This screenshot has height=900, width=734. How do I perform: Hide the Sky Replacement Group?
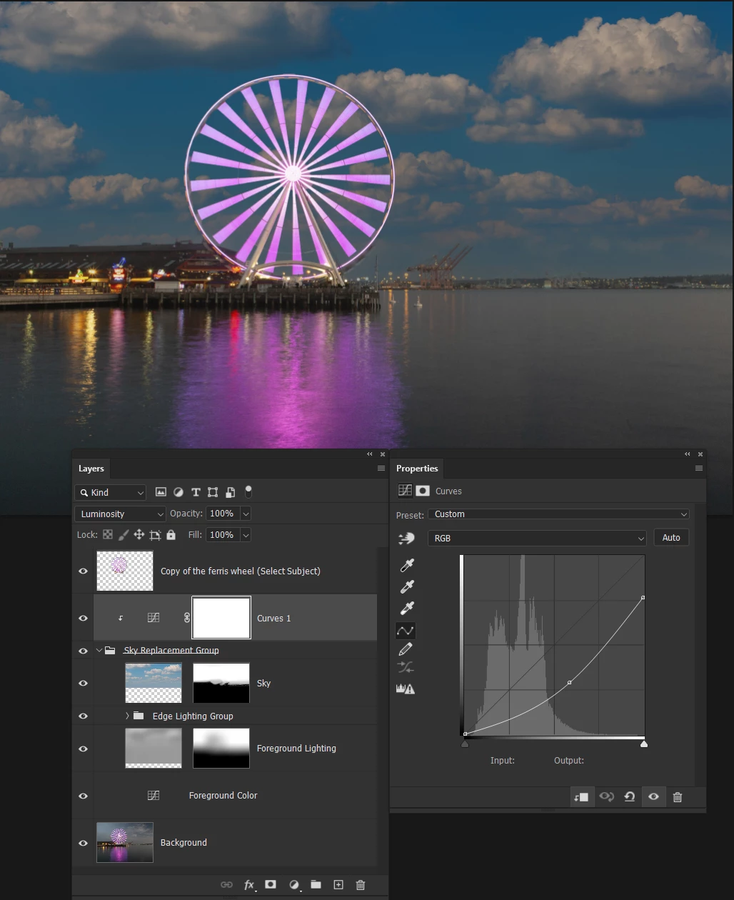(x=84, y=651)
